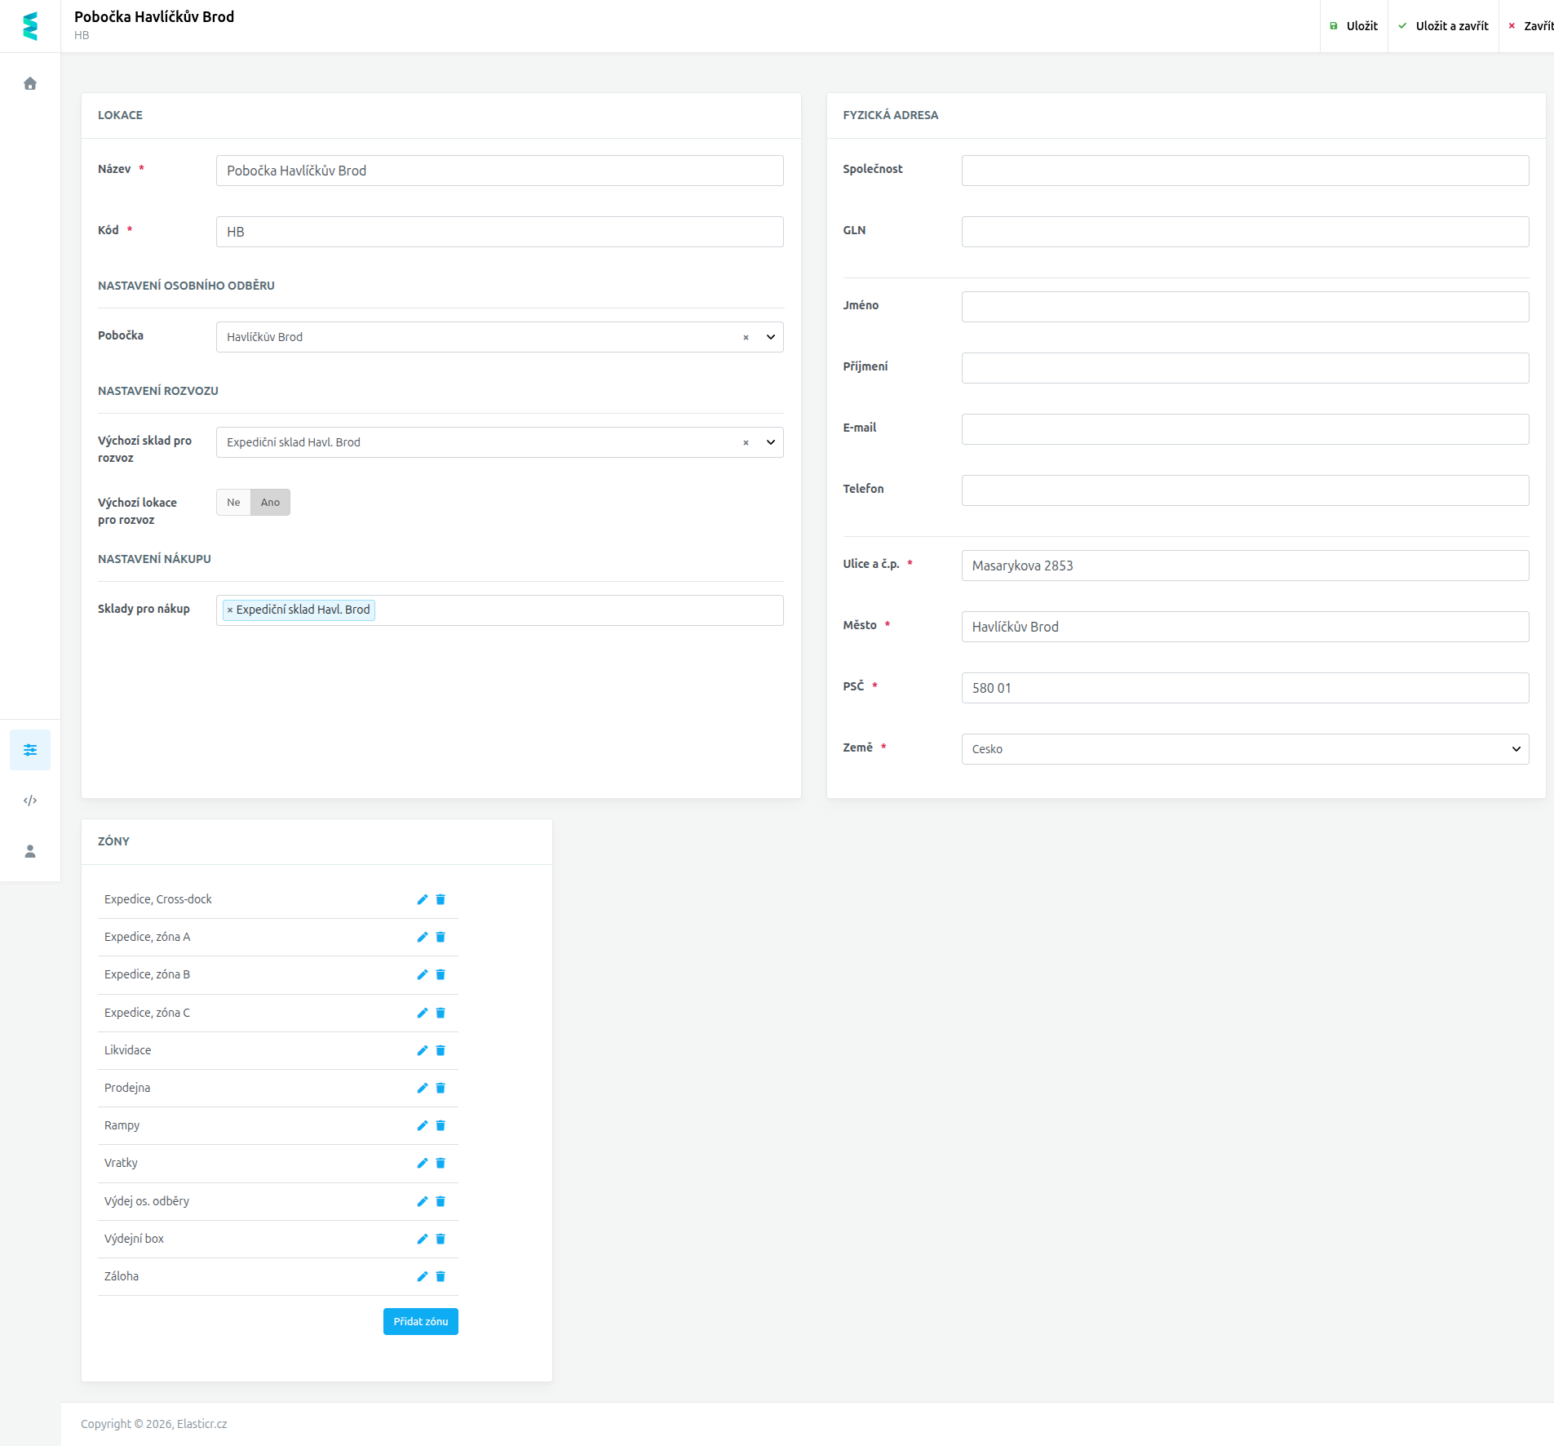
Task: Delete the Záloha zone
Action: click(441, 1276)
